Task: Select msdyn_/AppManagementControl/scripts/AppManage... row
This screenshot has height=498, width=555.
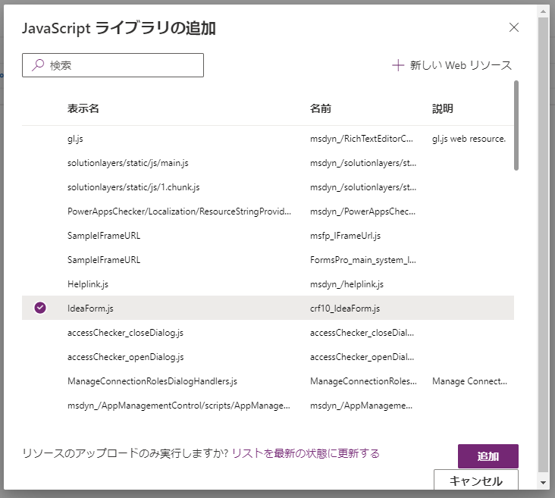Action: (x=268, y=406)
